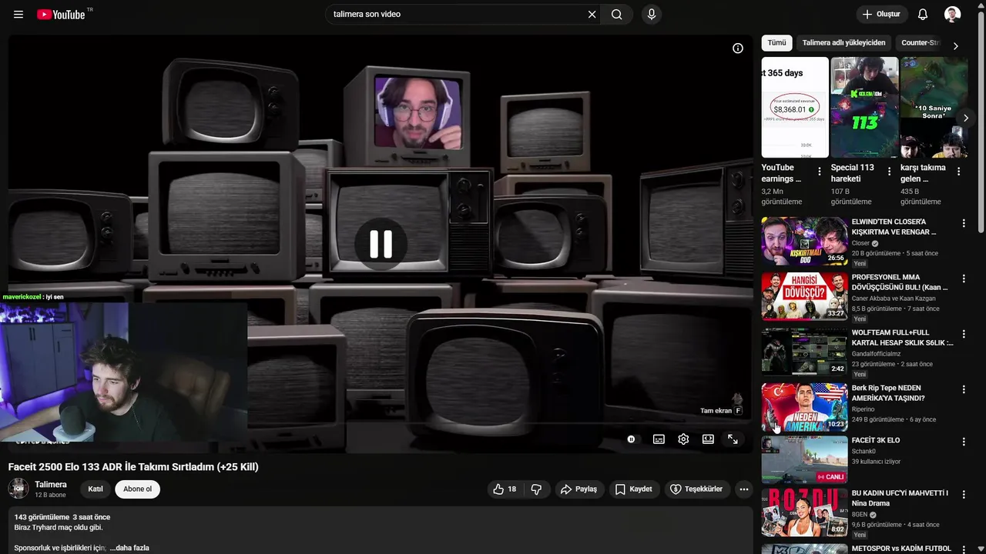Select the Tümü filter chip
The width and height of the screenshot is (986, 554).
pyautogui.click(x=776, y=43)
